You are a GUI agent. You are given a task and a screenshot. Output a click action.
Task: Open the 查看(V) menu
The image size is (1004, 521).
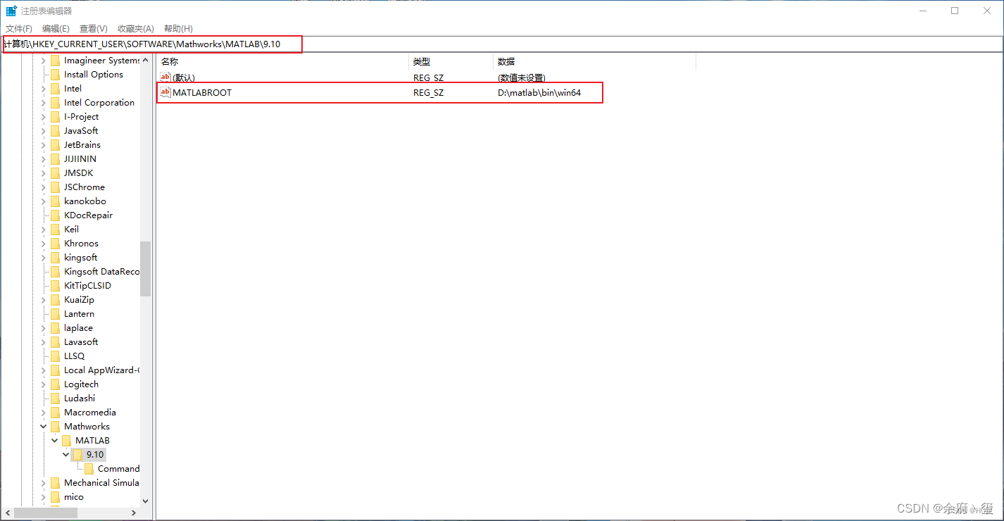click(x=93, y=28)
